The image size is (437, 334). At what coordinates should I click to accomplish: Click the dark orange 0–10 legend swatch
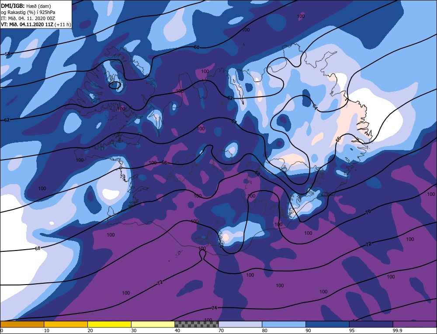22,324
